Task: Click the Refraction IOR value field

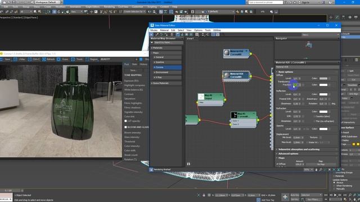Action: click(x=296, y=116)
